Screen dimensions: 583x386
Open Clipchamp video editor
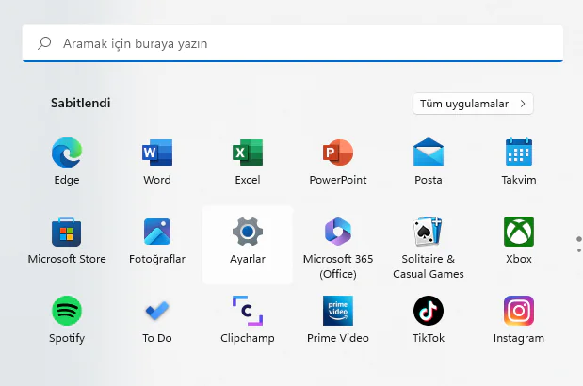click(x=248, y=319)
